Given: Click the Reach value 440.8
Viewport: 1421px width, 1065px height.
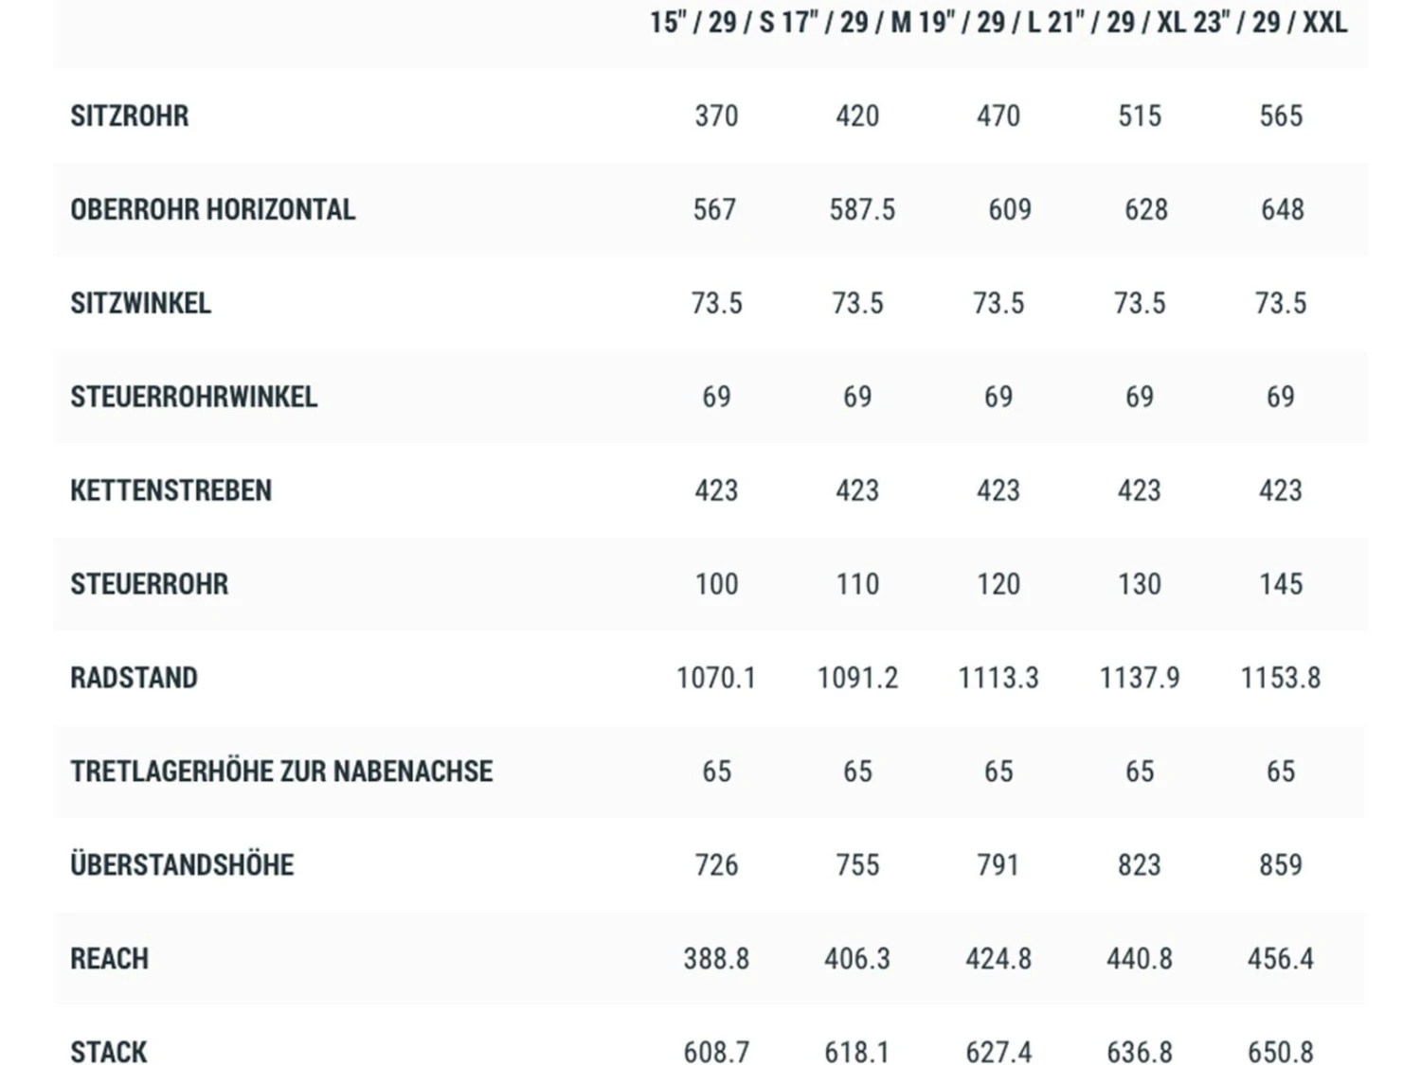Looking at the screenshot, I should tap(1140, 959).
